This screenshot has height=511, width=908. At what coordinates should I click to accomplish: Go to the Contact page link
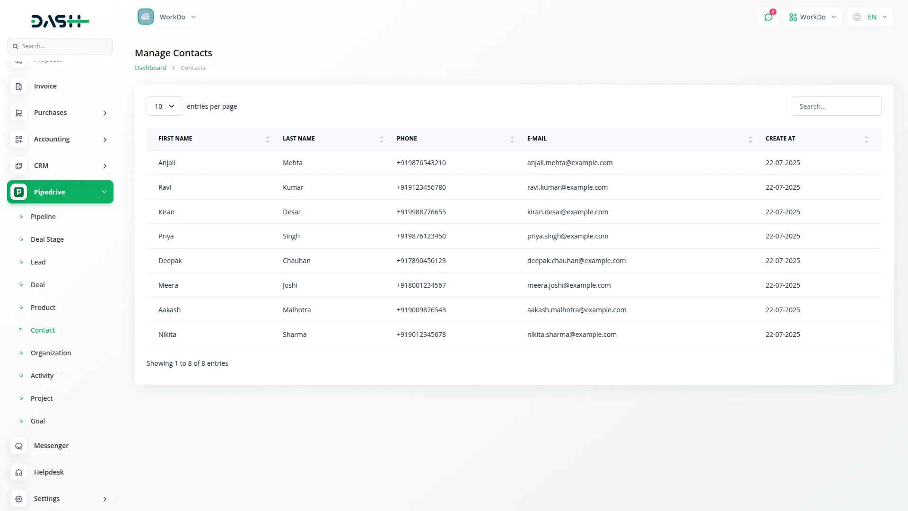(x=43, y=330)
